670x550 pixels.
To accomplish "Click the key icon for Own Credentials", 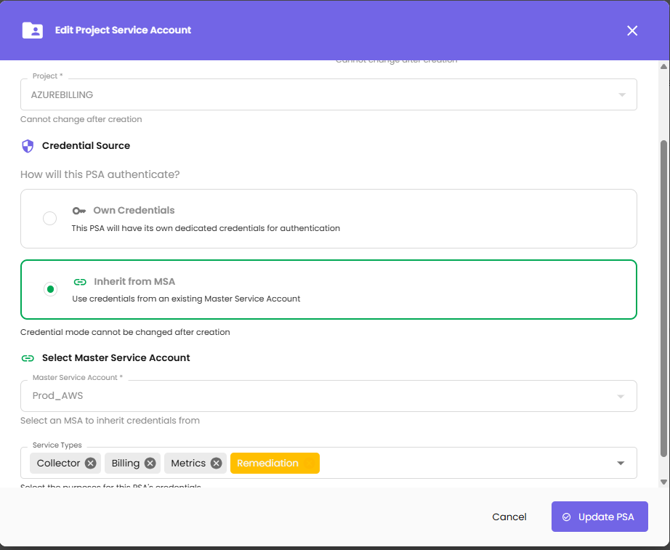I will (79, 211).
